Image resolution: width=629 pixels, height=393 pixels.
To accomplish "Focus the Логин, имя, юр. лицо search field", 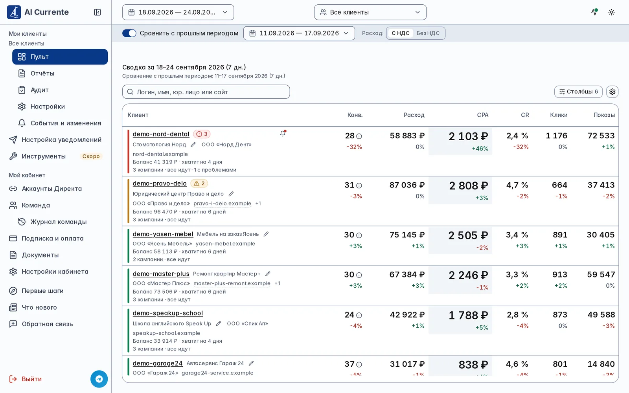I will [206, 92].
